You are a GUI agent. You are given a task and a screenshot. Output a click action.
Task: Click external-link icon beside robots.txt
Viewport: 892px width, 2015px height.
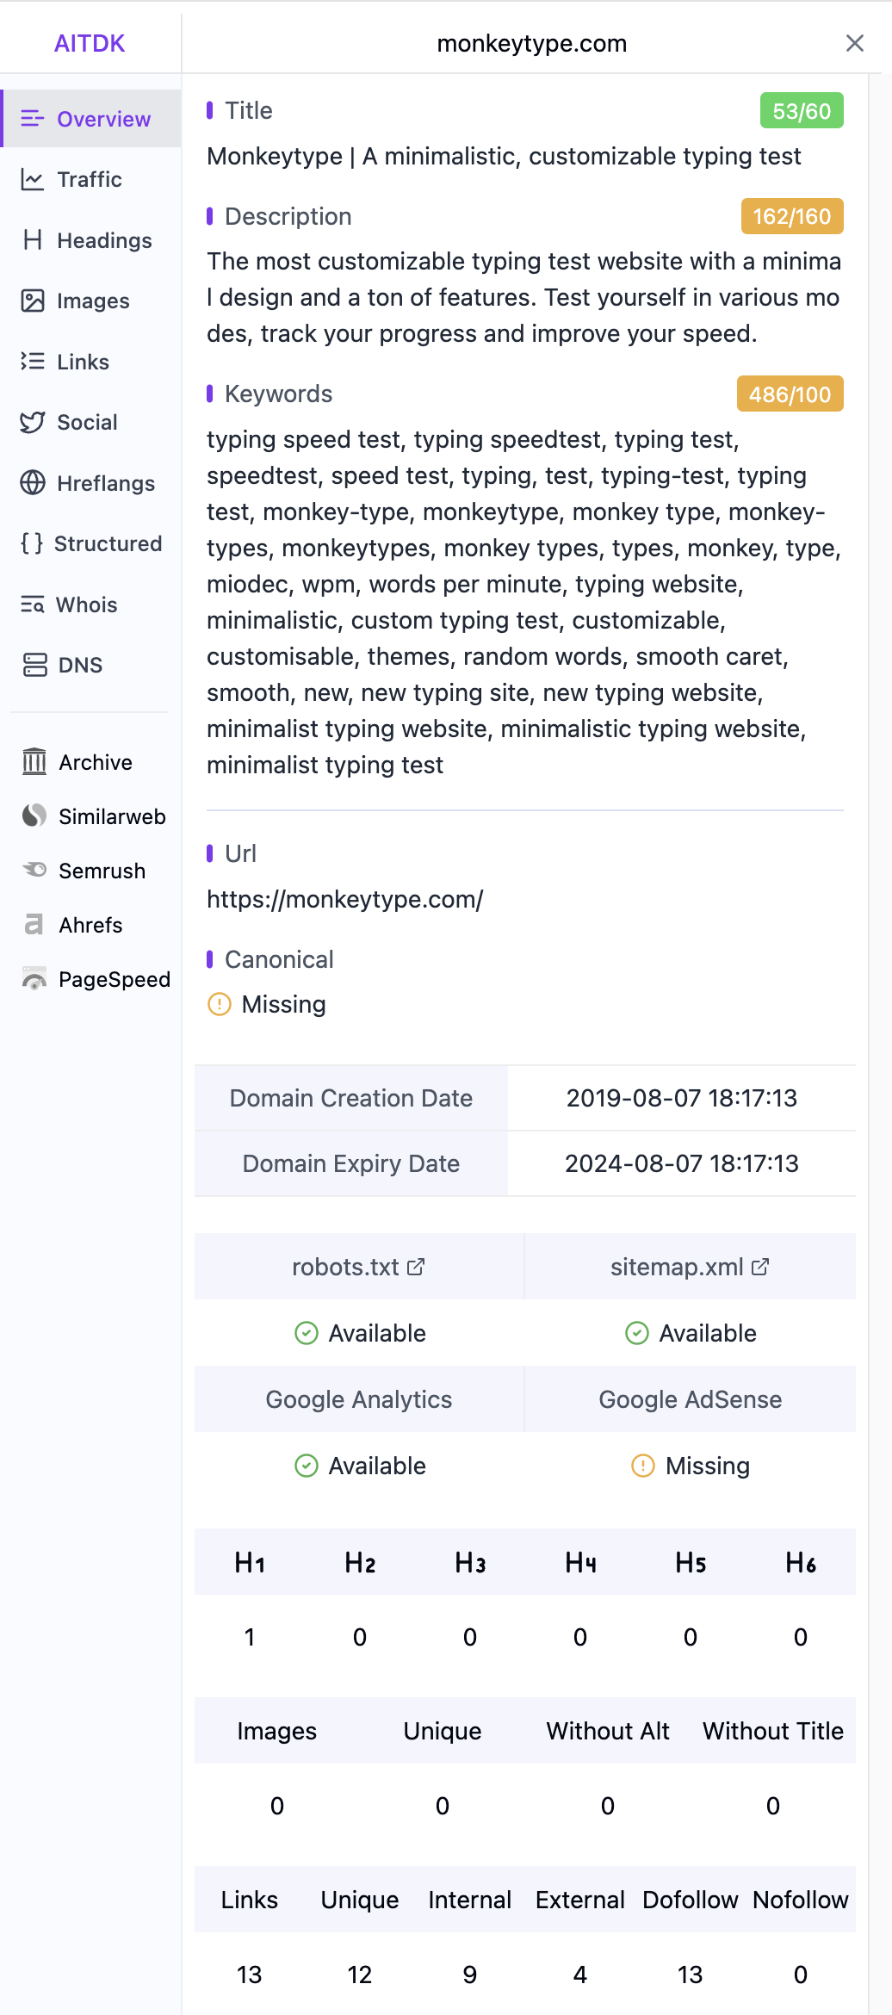[x=416, y=1267]
